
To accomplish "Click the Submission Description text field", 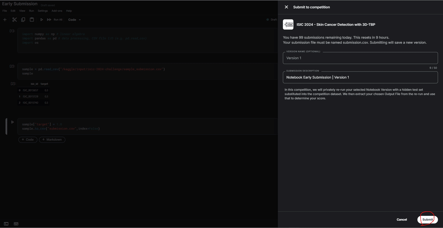I will (360, 77).
